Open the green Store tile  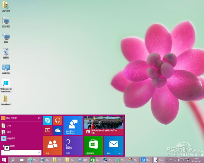pyautogui.click(x=93, y=146)
